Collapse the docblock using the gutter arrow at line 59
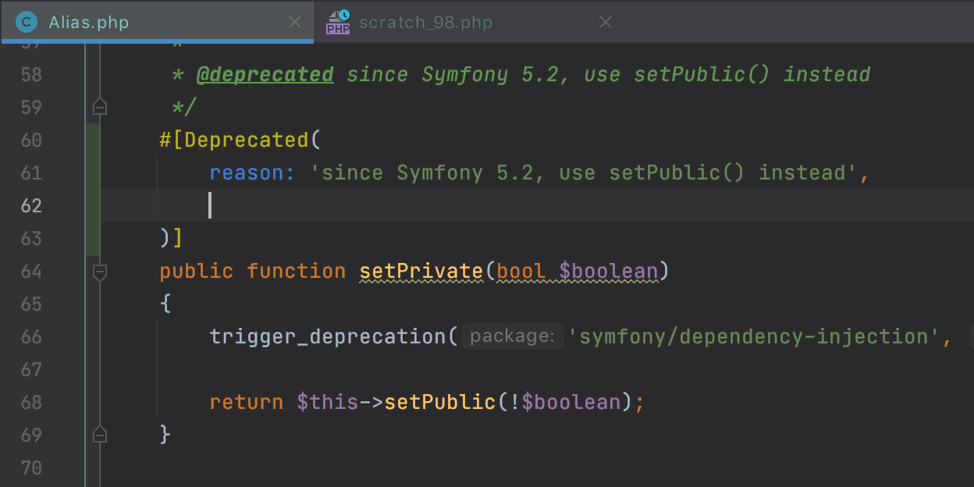This screenshot has height=487, width=974. pyautogui.click(x=100, y=107)
